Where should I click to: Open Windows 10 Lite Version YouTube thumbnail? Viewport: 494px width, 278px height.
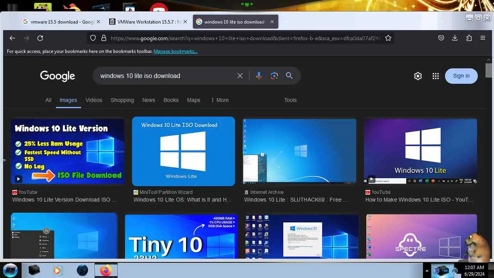68,151
